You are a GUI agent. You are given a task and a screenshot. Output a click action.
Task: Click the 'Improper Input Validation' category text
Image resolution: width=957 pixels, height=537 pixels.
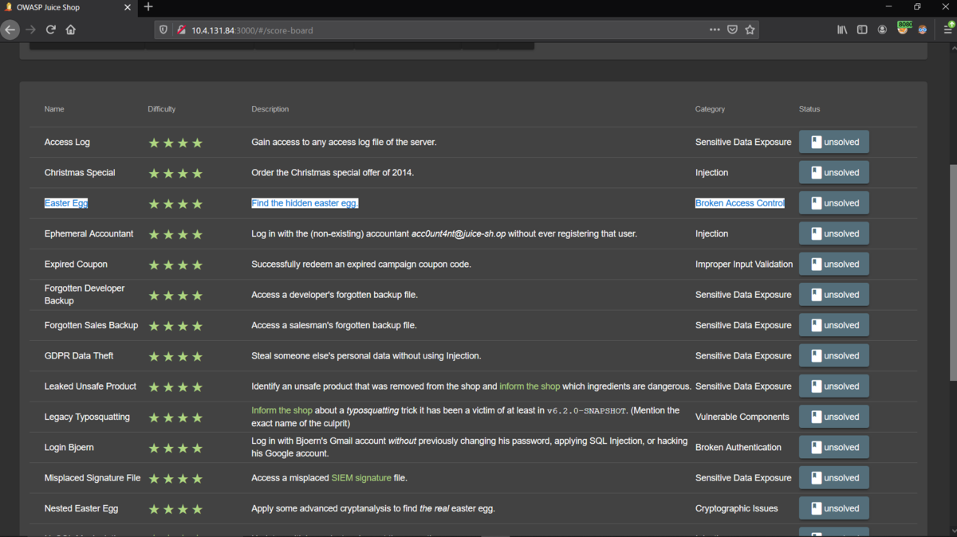744,264
